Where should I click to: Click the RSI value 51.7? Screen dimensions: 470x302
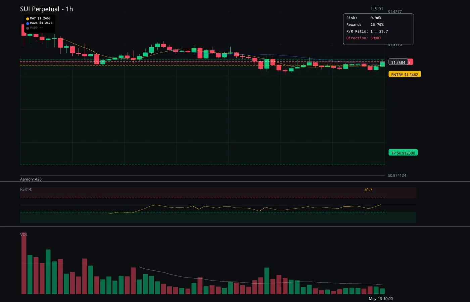(x=368, y=190)
